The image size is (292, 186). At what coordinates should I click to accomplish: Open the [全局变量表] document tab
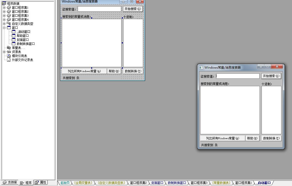pyautogui.click(x=83, y=183)
